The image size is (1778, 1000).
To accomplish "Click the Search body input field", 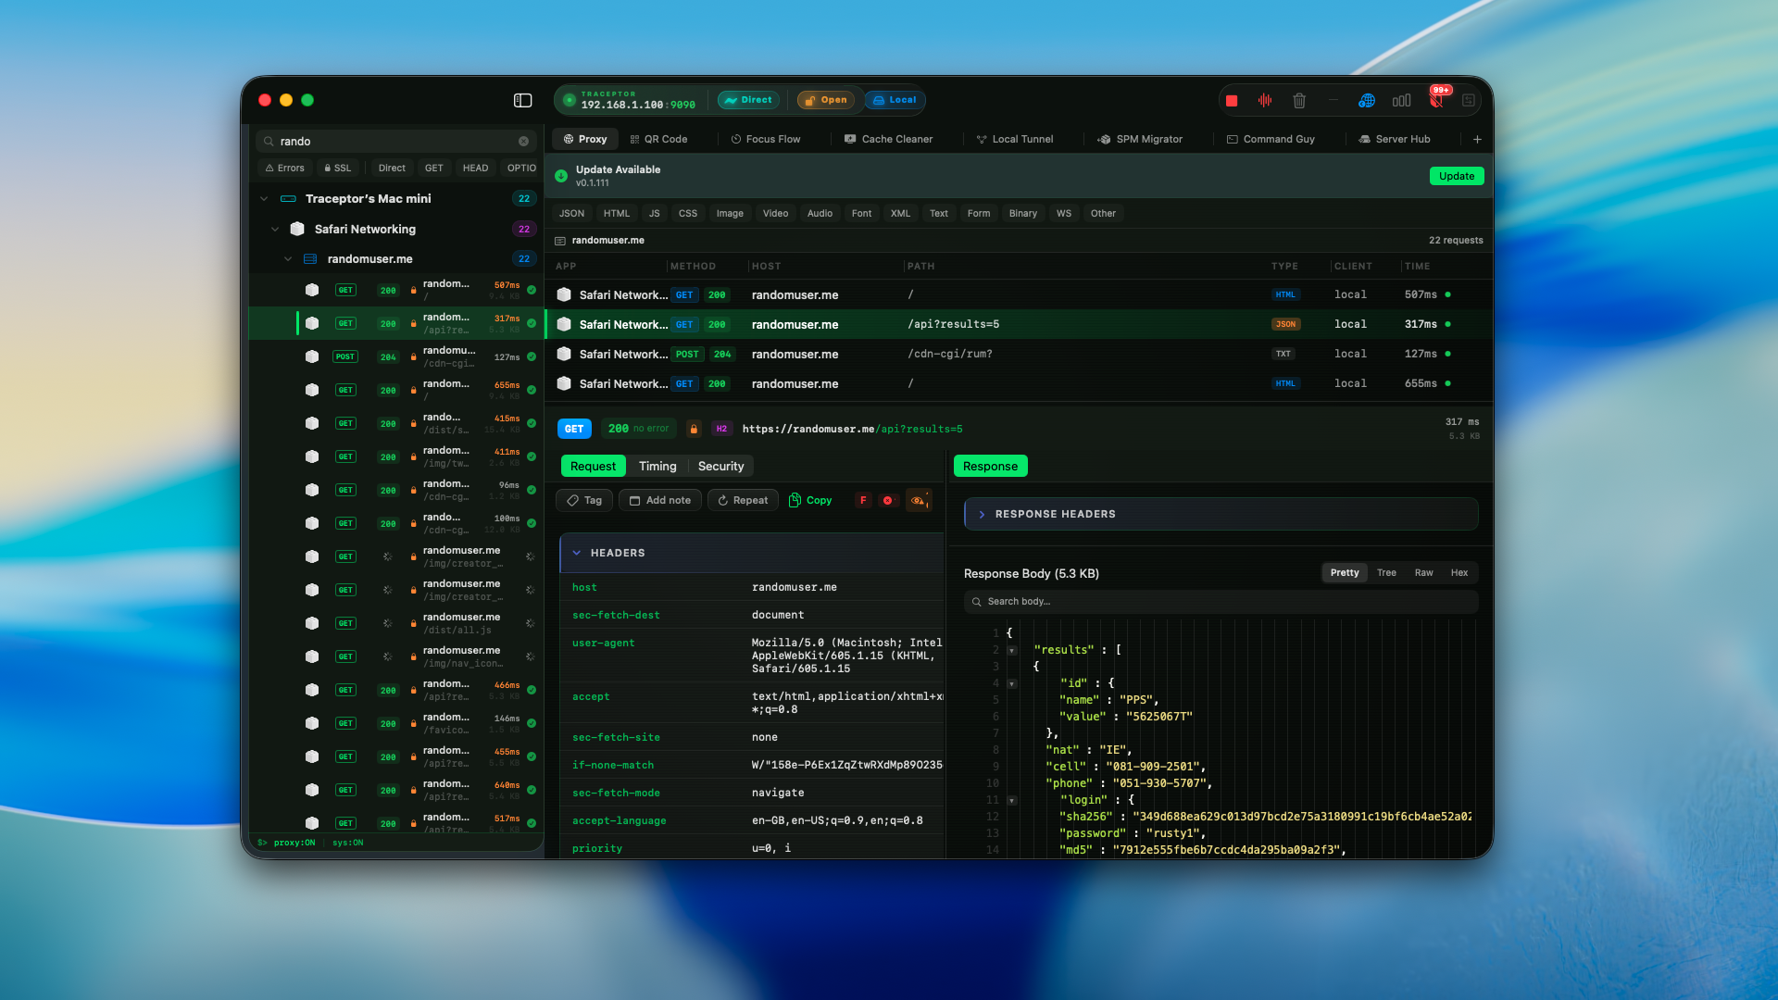I will pos(1221,602).
